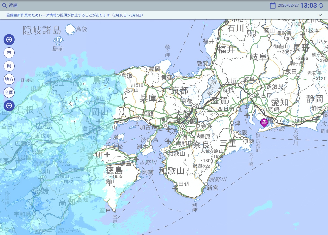The image size is (328, 235).
Task: Click the refresh icon beside 13:03
Action: click(x=321, y=5)
